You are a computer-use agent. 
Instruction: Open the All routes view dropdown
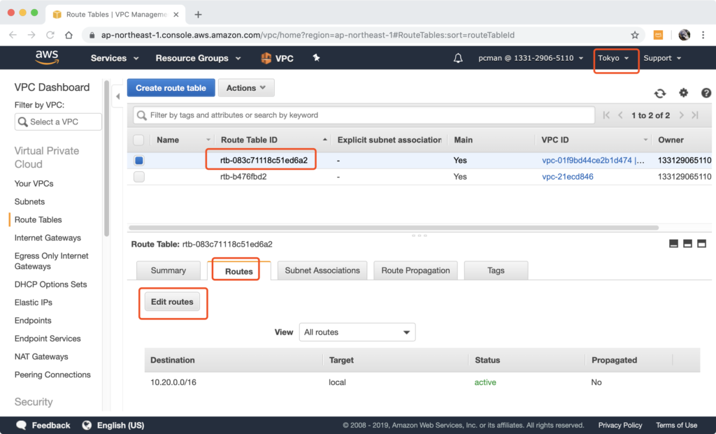coord(357,332)
